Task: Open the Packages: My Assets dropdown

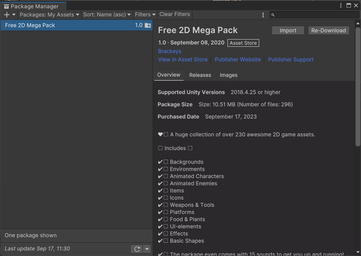Action: pos(50,15)
